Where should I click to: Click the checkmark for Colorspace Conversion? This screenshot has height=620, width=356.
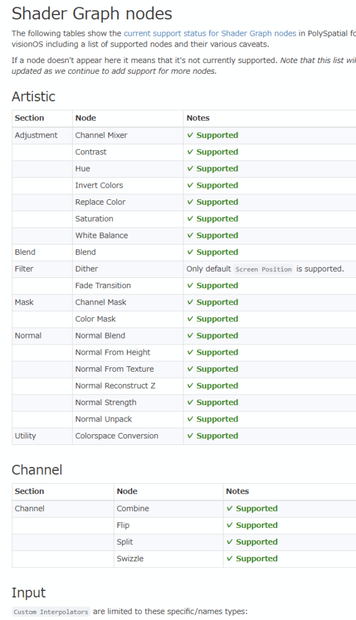tap(190, 436)
